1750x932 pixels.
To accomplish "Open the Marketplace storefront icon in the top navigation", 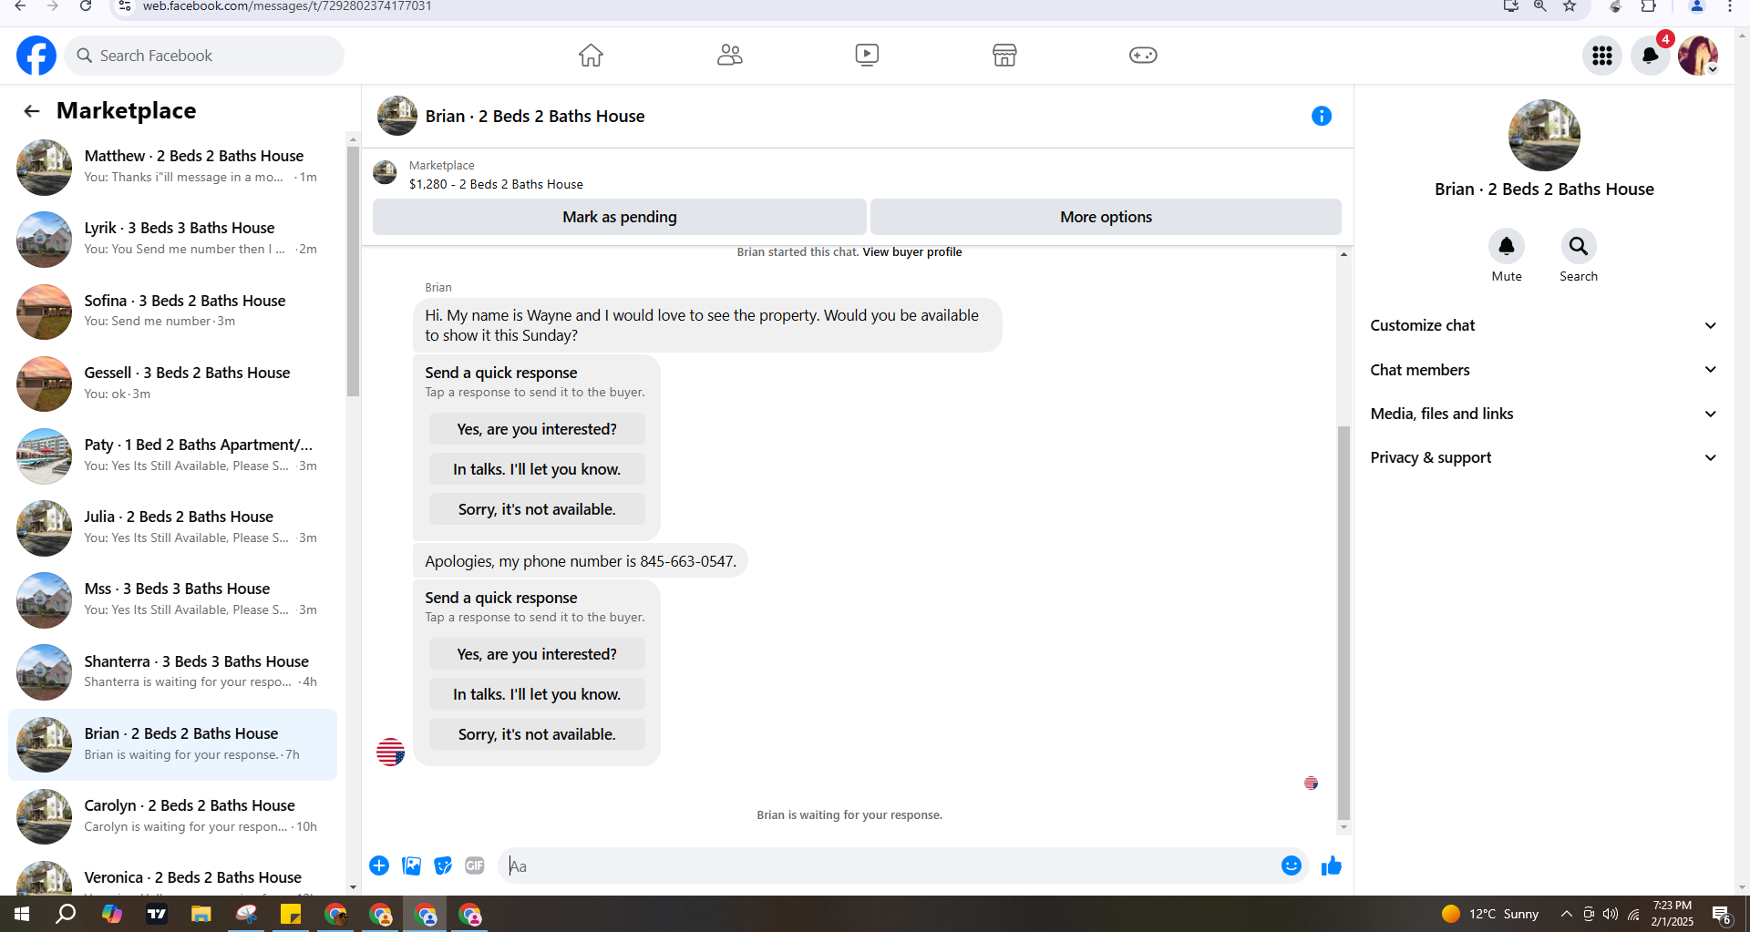I will pos(1004,56).
